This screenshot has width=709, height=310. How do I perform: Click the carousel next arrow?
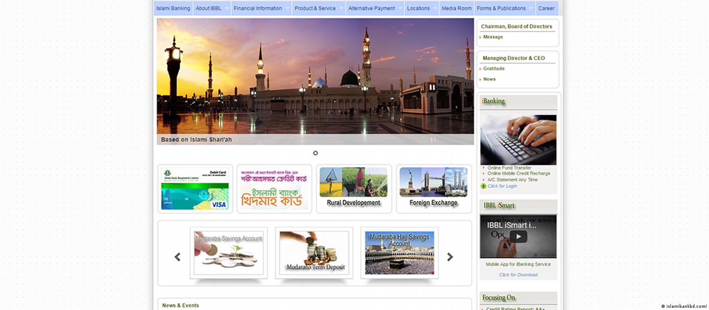pyautogui.click(x=450, y=257)
